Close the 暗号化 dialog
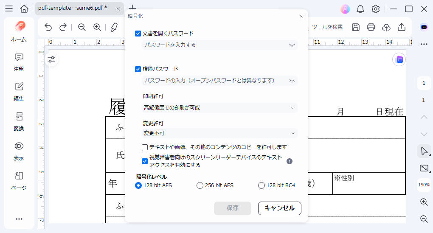433x233 pixels. point(301,16)
